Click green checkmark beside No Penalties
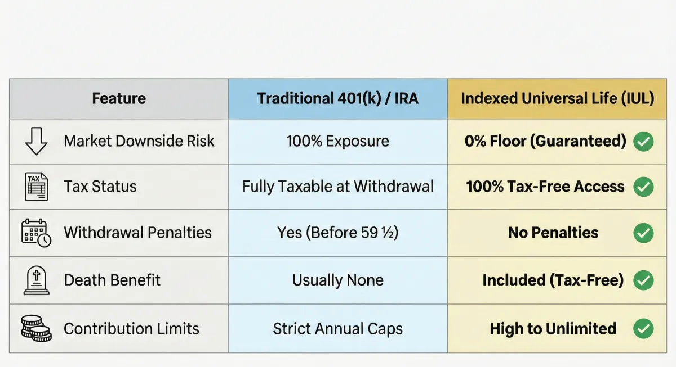This screenshot has height=367, width=676. tap(643, 233)
